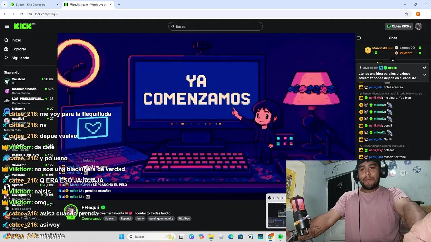Open Westcol's IRL channel in sidebar
Image resolution: width=431 pixels, height=242 pixels.
point(29,81)
